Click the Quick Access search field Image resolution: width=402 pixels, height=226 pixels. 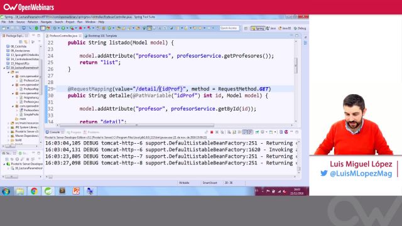[x=229, y=28]
